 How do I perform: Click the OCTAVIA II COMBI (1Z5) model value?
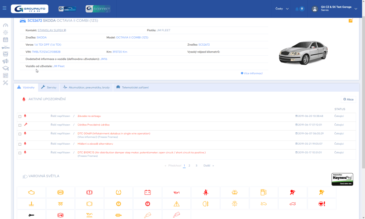[132, 37]
